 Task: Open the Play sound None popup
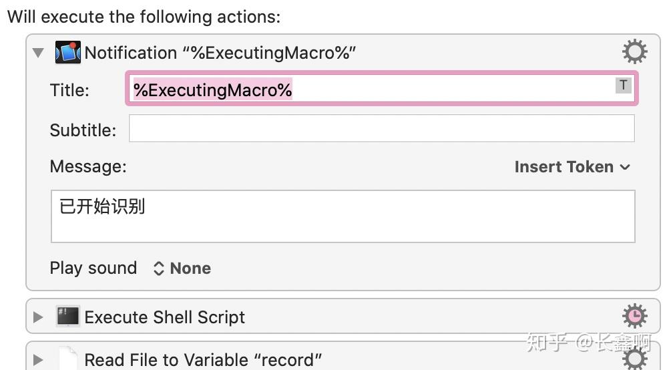(182, 268)
